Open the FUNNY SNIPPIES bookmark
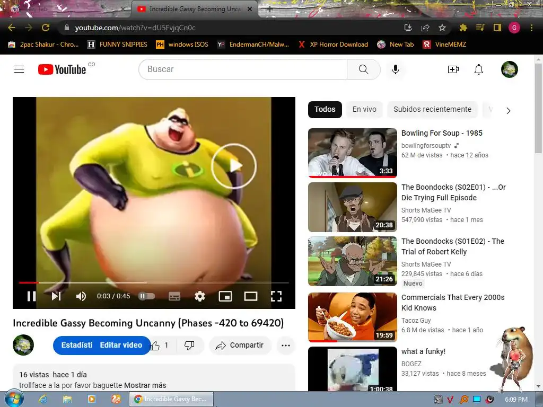The image size is (543, 407). pyautogui.click(x=117, y=45)
